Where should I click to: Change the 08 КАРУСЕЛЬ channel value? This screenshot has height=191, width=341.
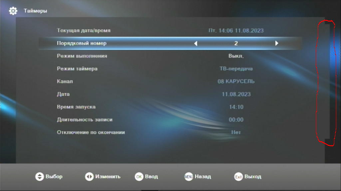(x=236, y=82)
